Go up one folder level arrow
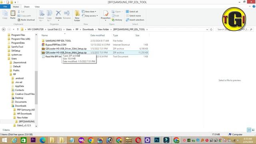The image size is (256, 144). 18,29
